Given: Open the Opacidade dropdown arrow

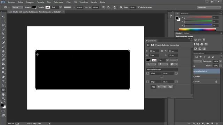Looking at the screenshot, I should (220, 61).
